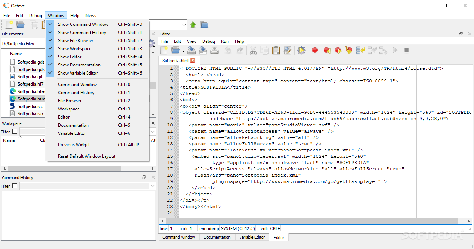The height and width of the screenshot is (249, 474).
Task: Expand the Command History filter dropdown
Action: click(x=153, y=186)
